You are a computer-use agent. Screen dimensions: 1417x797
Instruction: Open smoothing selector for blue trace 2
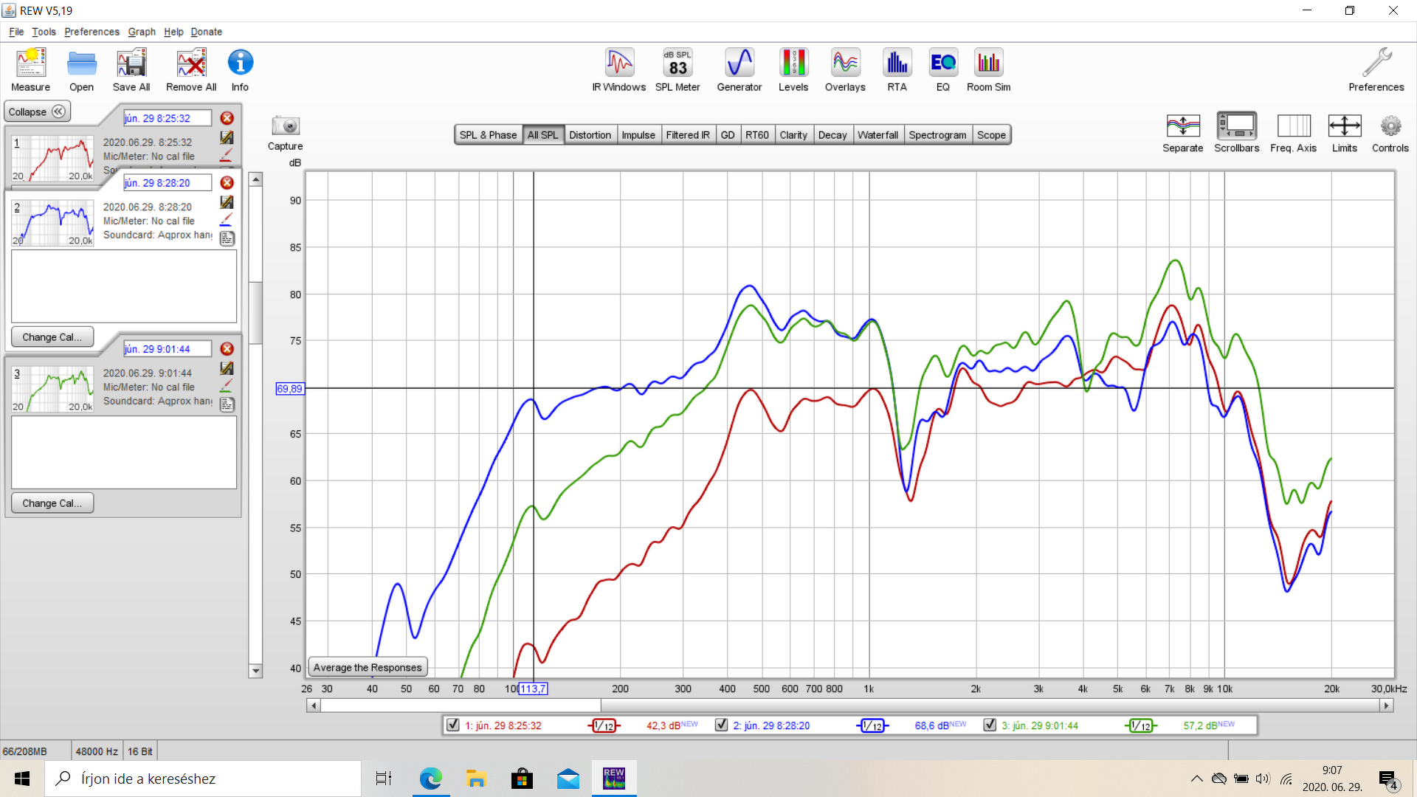pos(872,726)
